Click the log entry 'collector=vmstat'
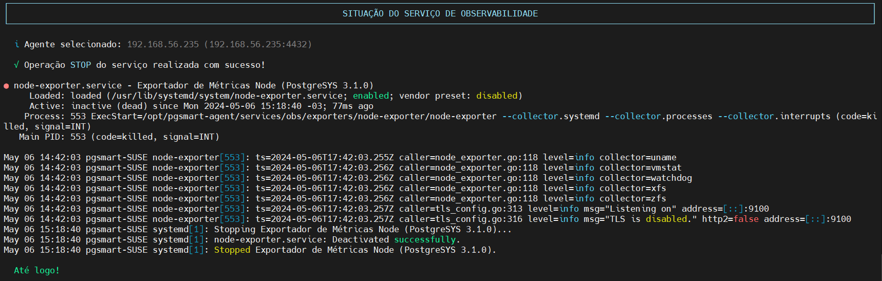 point(641,168)
